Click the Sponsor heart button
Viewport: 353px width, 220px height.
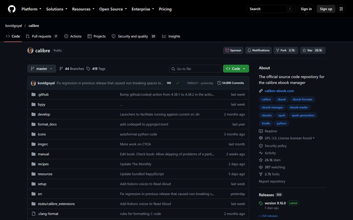pos(233,50)
